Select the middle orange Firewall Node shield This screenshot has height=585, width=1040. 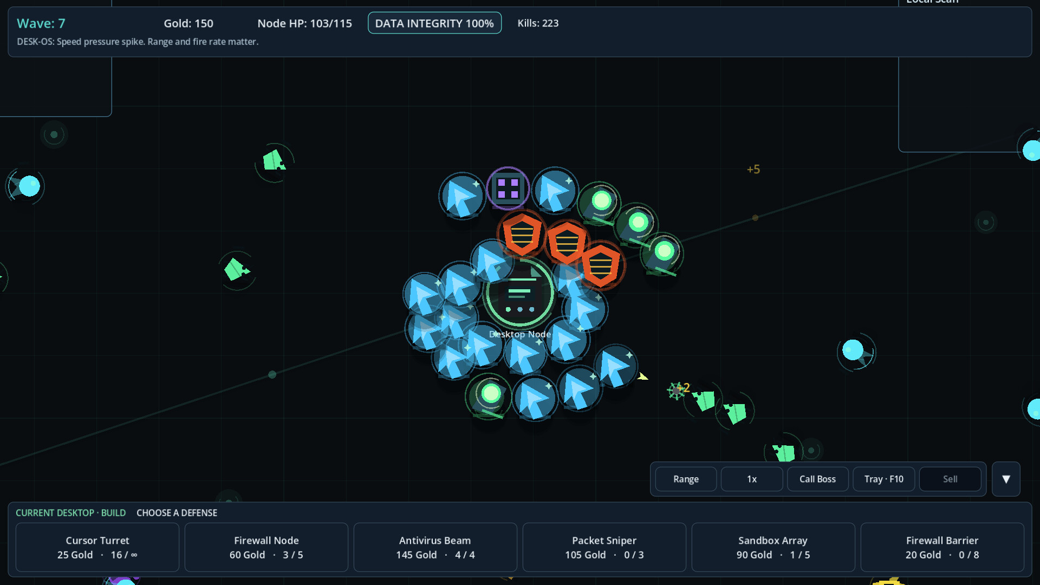click(567, 243)
